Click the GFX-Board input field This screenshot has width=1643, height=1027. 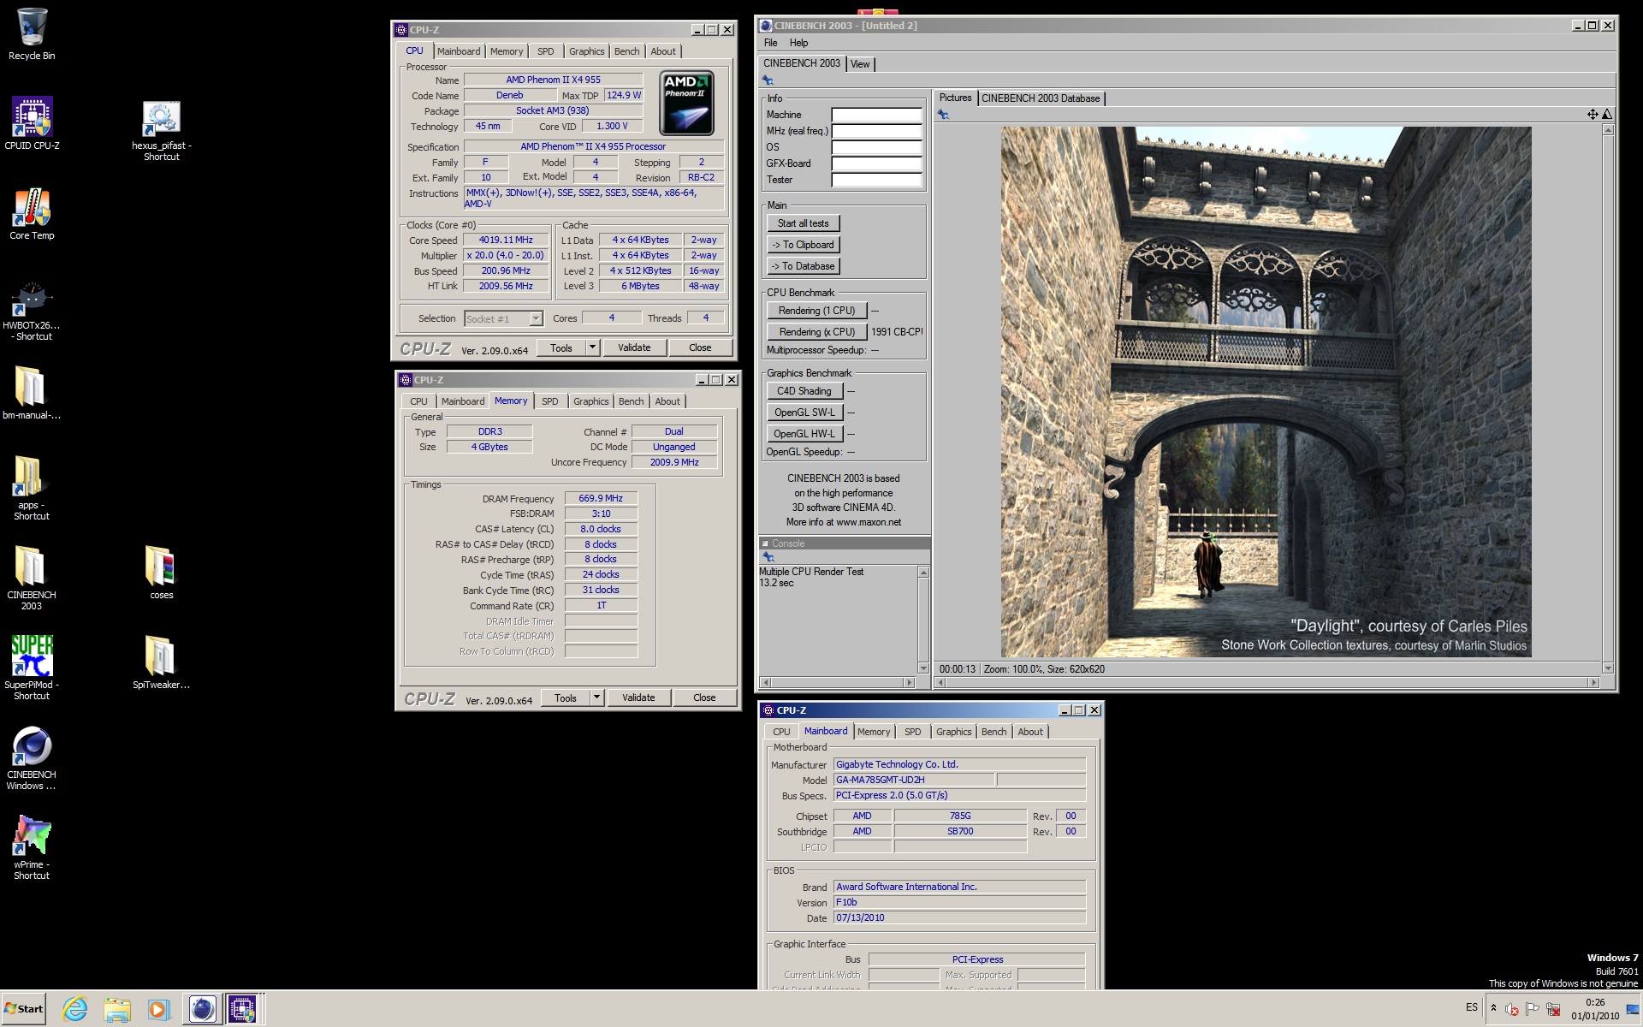pyautogui.click(x=876, y=163)
